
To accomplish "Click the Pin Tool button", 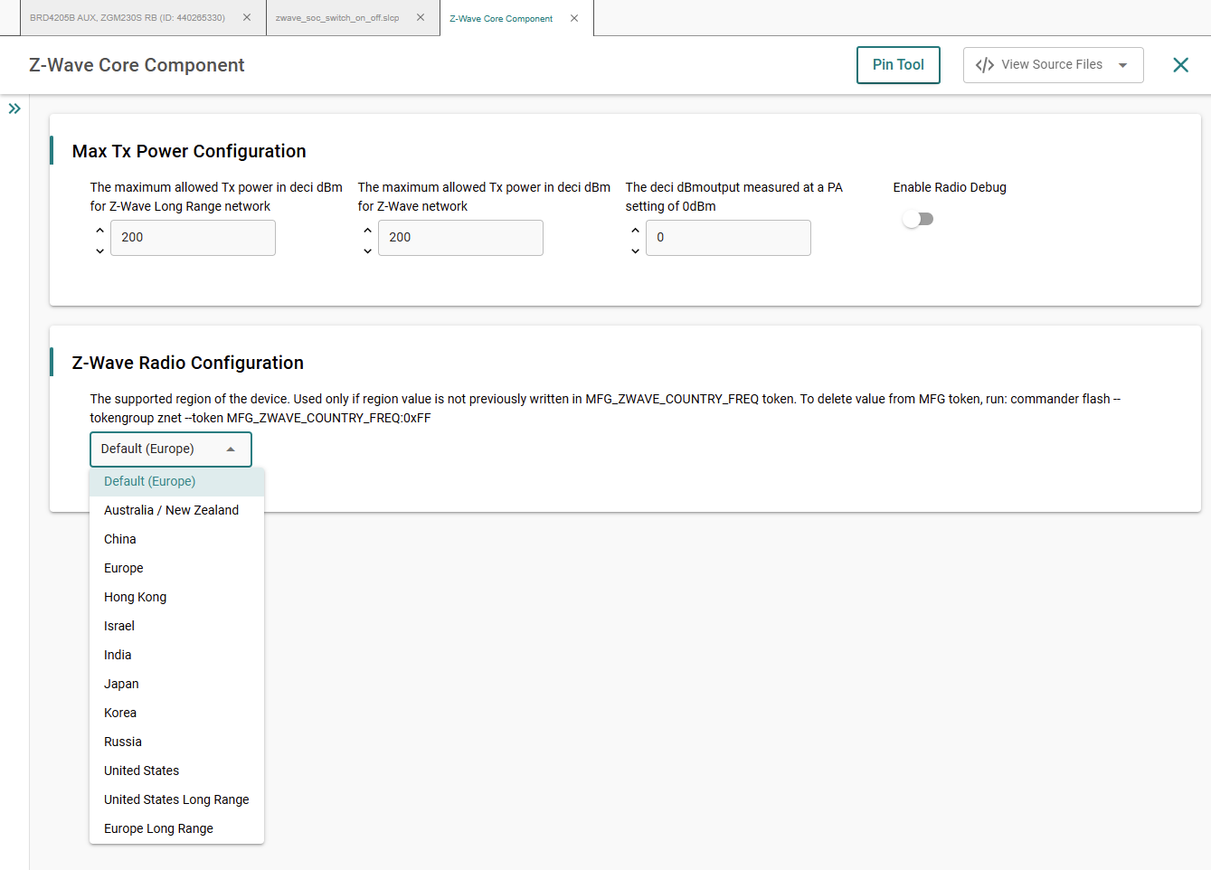I will point(898,64).
